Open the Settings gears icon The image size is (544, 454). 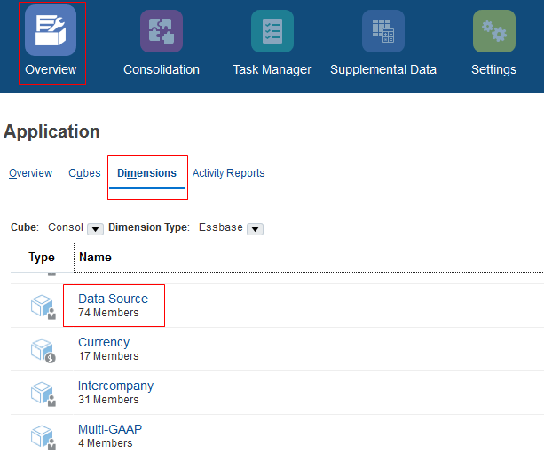[x=493, y=31]
